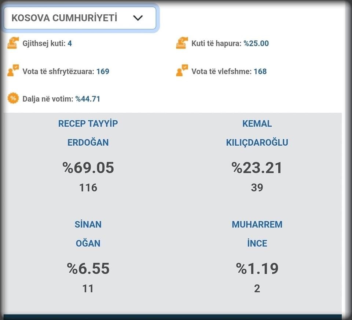The image size is (352, 320).
Task: Click the Dalja në votim %44.71 value
Action: (x=88, y=99)
